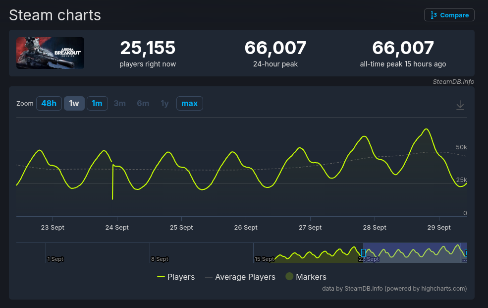Image resolution: width=488 pixels, height=308 pixels.
Task: Click the 24 Sept axis label
Action: point(117,227)
